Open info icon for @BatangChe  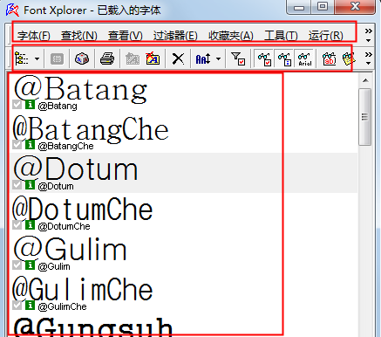click(x=30, y=145)
